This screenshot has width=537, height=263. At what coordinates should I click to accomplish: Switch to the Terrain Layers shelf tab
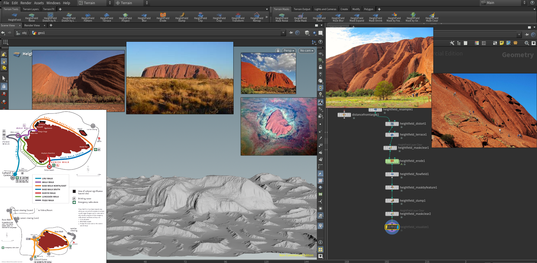click(31, 9)
